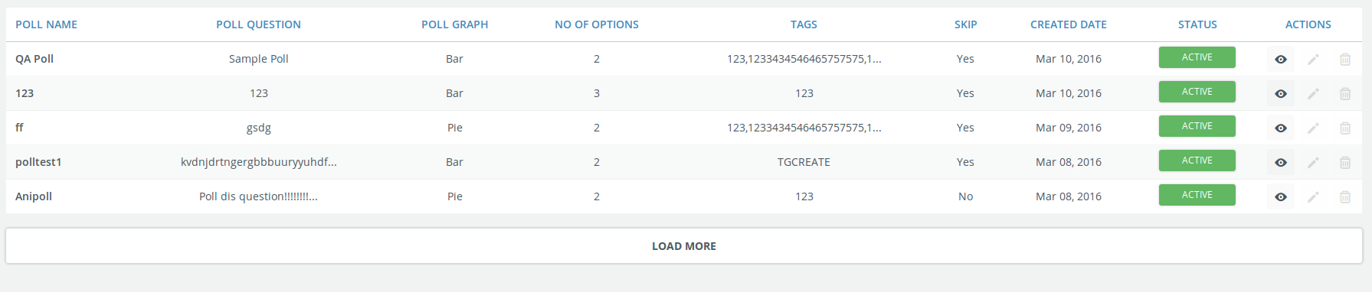Image resolution: width=1372 pixels, height=292 pixels.
Task: Click the LOAD MORE button
Action: tap(684, 246)
